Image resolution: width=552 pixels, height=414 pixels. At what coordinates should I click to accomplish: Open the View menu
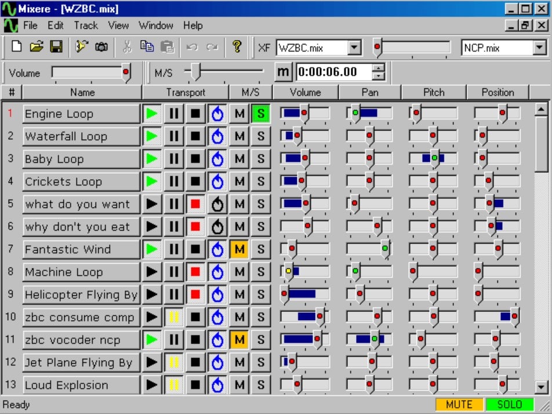point(118,26)
